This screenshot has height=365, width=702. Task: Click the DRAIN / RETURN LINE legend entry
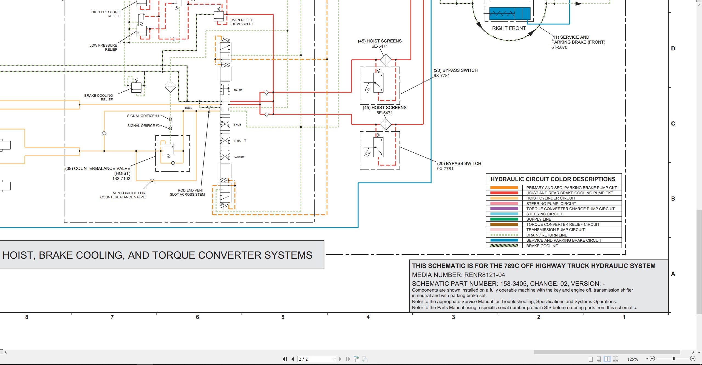(547, 235)
